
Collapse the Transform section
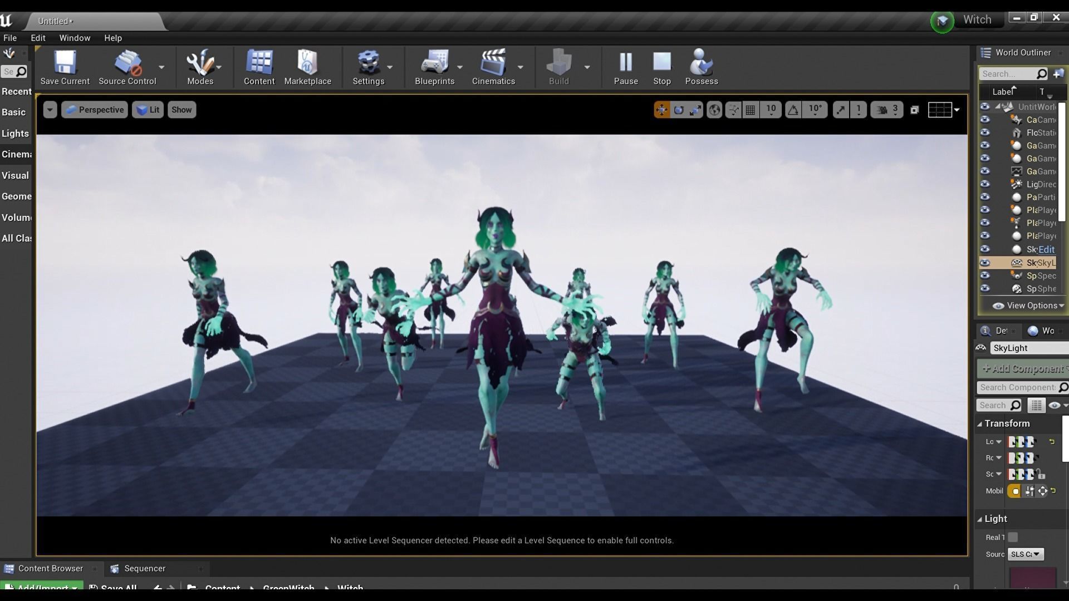[980, 424]
